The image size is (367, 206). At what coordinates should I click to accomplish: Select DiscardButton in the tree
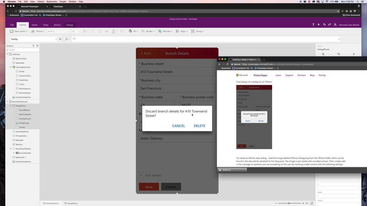pyautogui.click(x=24, y=110)
